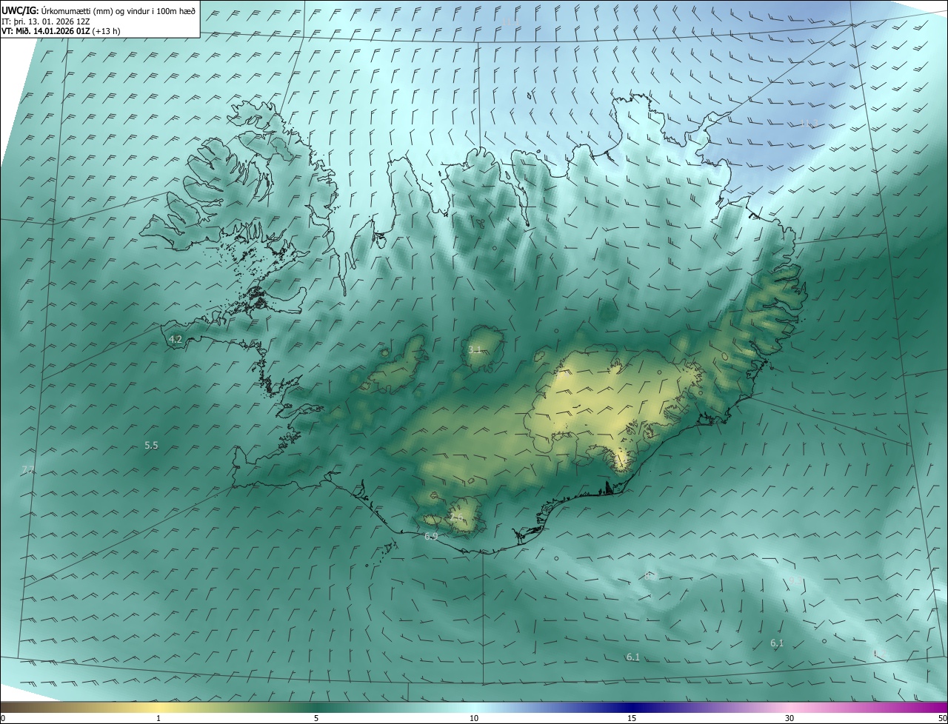This screenshot has width=948, height=724.
Task: Click the color scale label 5
Action: 316,718
